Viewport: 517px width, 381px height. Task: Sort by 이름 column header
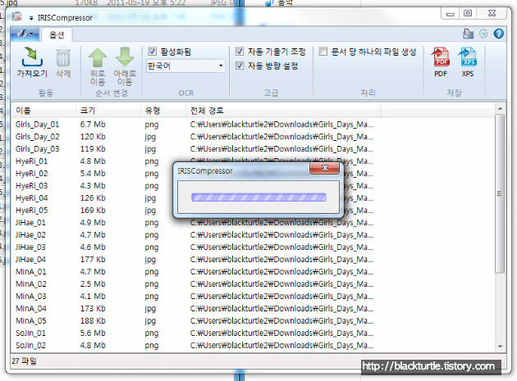43,111
